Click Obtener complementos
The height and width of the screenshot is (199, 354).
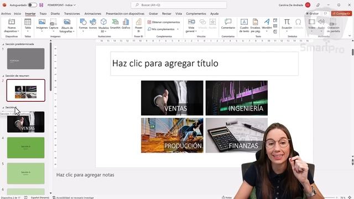pos(164,22)
